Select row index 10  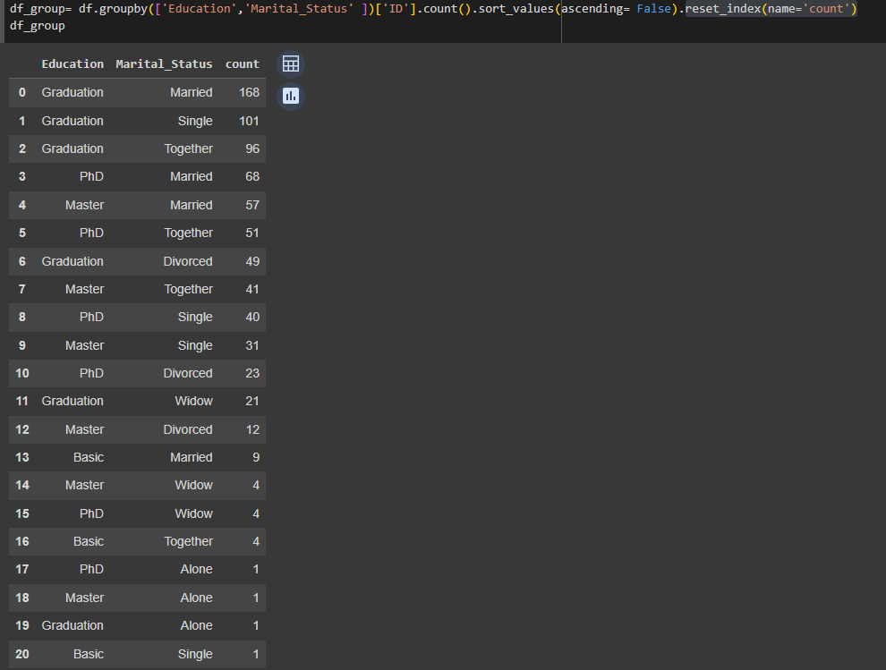[x=22, y=373]
